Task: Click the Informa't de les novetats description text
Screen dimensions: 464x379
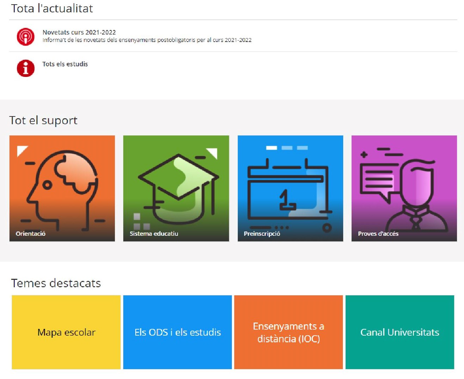Action: pyautogui.click(x=147, y=40)
